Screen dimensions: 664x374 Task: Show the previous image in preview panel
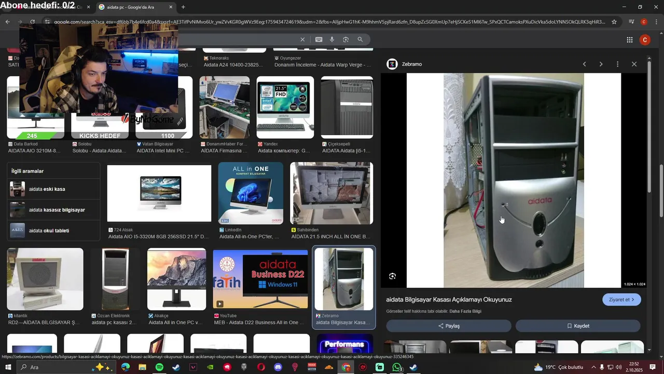click(x=584, y=64)
